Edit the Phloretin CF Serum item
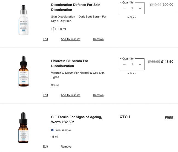The width and height of the screenshot is (178, 152). pyautogui.click(x=45, y=95)
